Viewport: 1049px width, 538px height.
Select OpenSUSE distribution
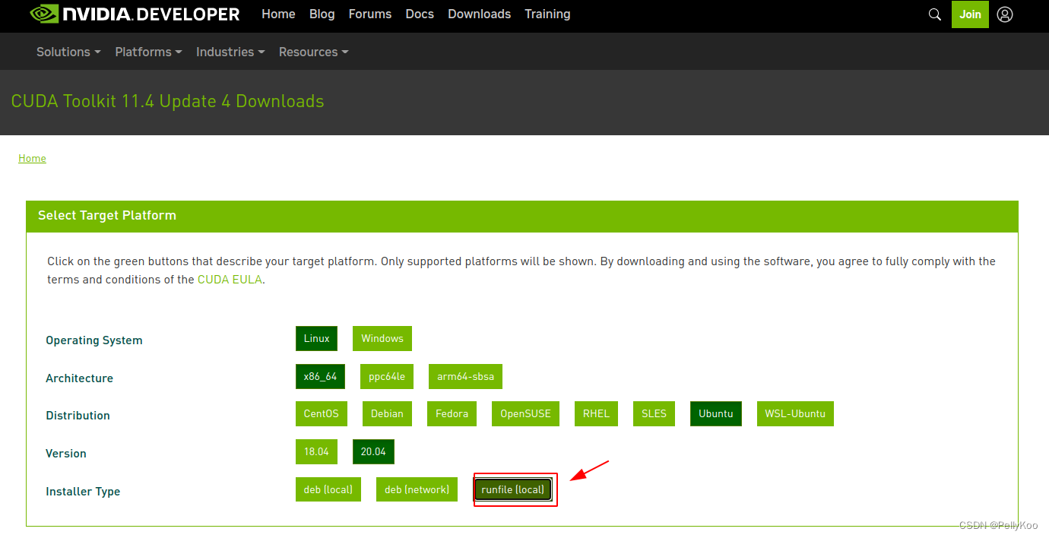click(525, 413)
